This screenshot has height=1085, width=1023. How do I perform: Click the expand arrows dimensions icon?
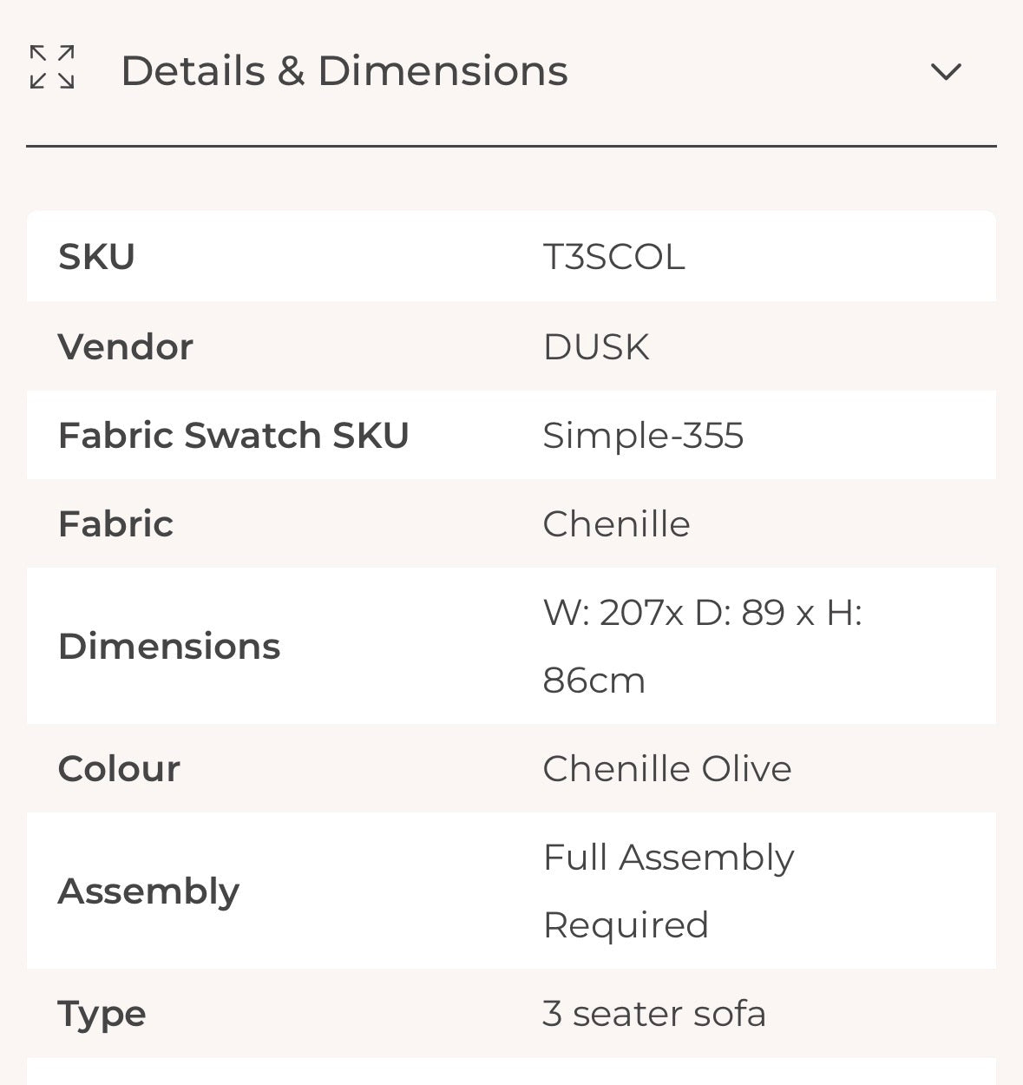coord(52,68)
